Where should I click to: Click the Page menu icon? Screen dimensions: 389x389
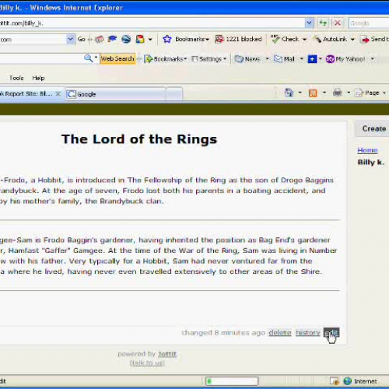(x=359, y=93)
